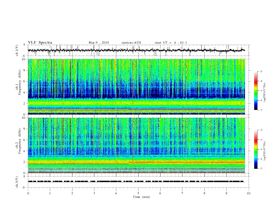Click the '-7' label on ch.2 colorbar
Image resolution: width=280 pixels, height=217 pixels.
point(261,168)
